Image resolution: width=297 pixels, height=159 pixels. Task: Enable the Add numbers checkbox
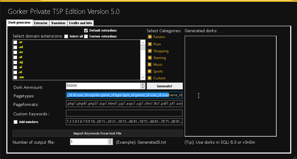coord(16,122)
